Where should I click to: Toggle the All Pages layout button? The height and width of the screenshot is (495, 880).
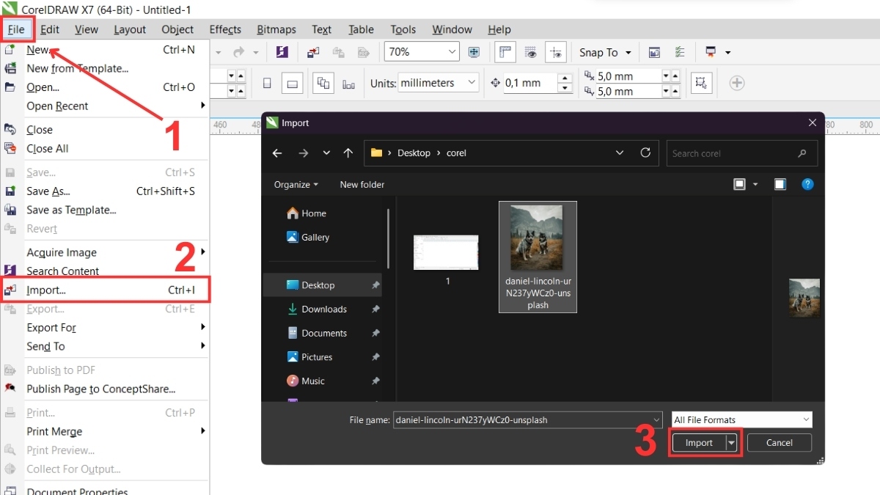[x=323, y=83]
